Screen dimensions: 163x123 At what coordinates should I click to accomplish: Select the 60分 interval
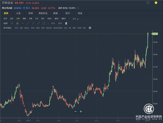click(x=64, y=18)
